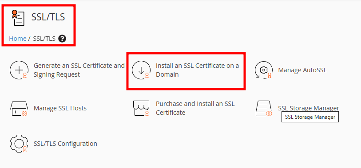This screenshot has width=361, height=168.
Task: Open the Home breadcrumb link
Action: pyautogui.click(x=18, y=39)
